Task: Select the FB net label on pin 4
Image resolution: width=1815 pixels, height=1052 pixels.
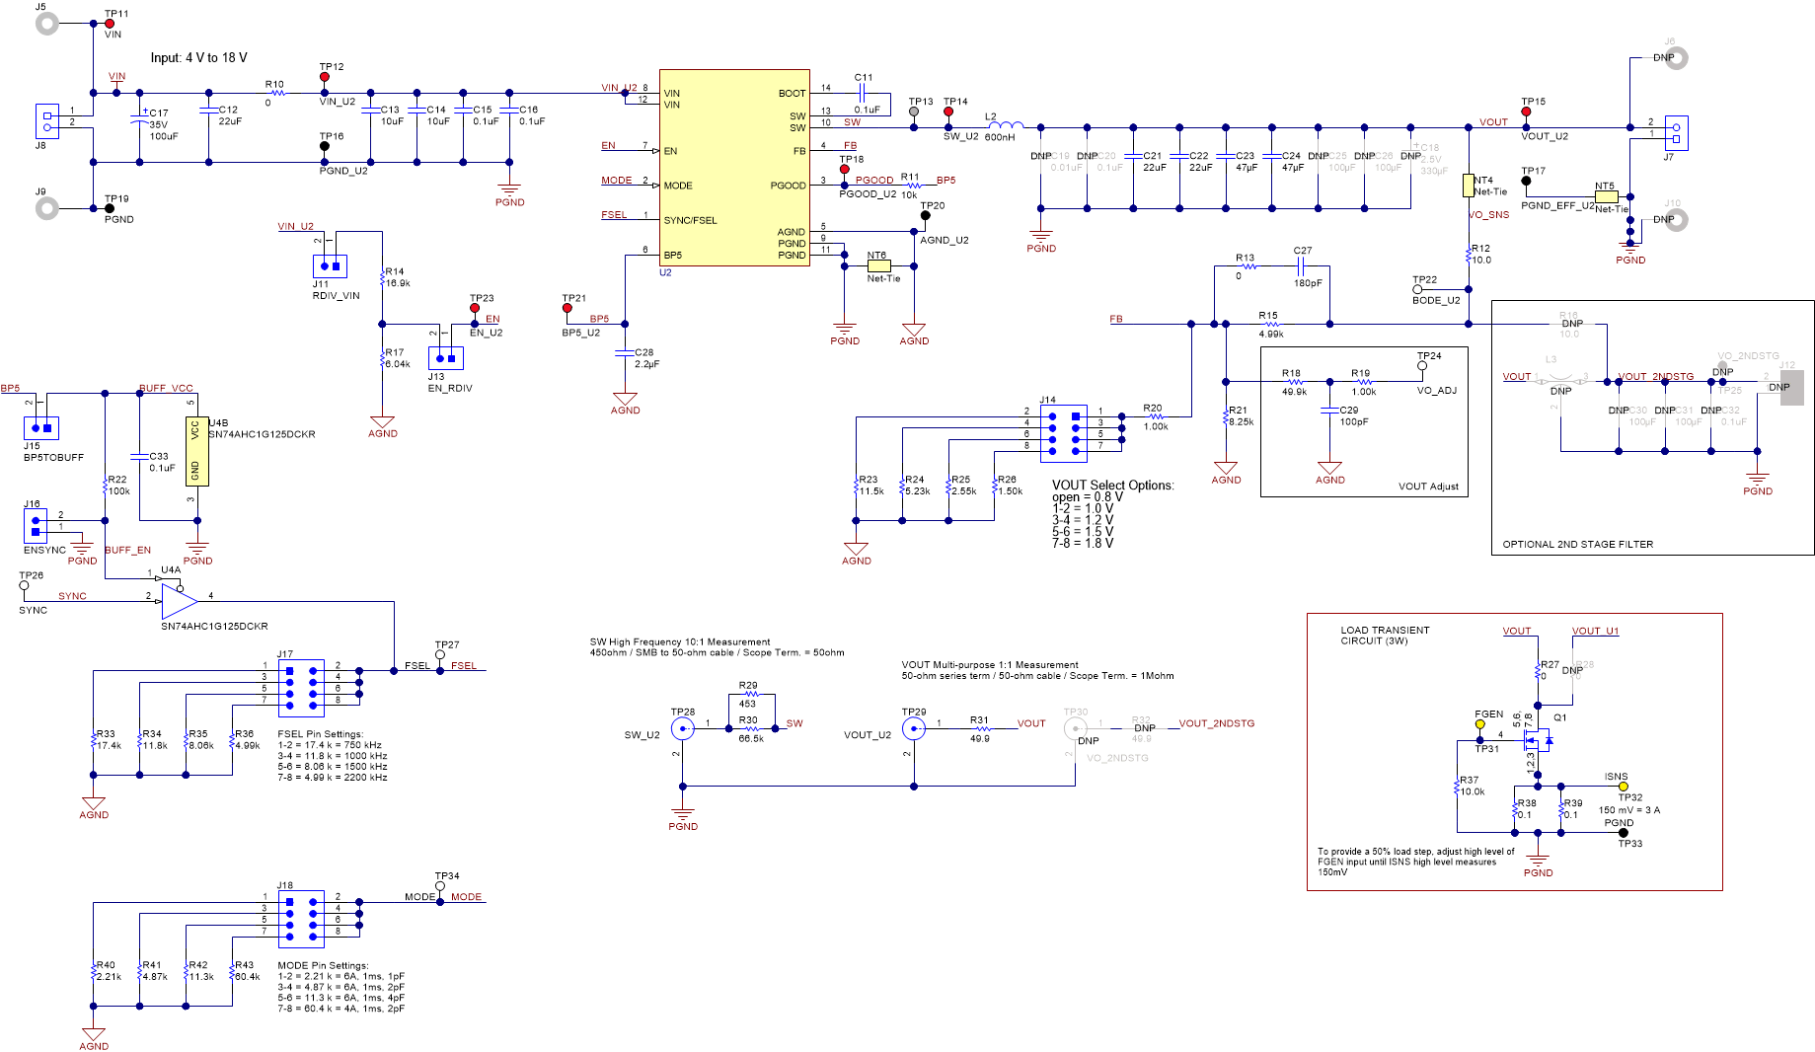Action: pos(850,144)
